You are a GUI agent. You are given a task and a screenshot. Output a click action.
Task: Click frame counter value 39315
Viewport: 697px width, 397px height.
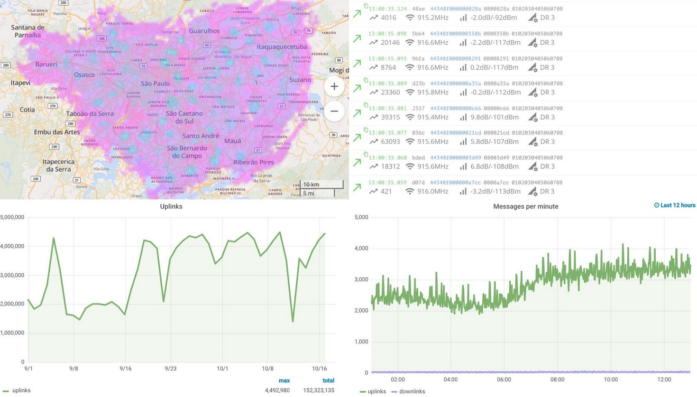pos(390,117)
